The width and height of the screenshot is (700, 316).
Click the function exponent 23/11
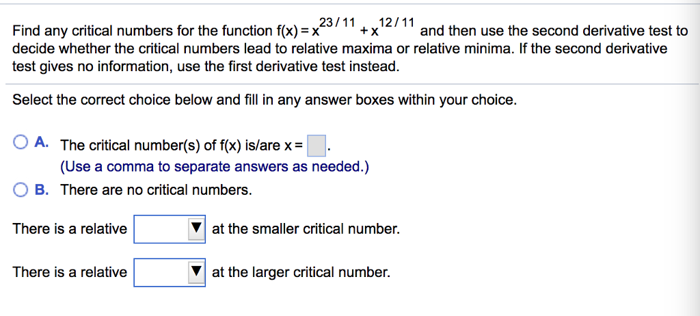[338, 23]
